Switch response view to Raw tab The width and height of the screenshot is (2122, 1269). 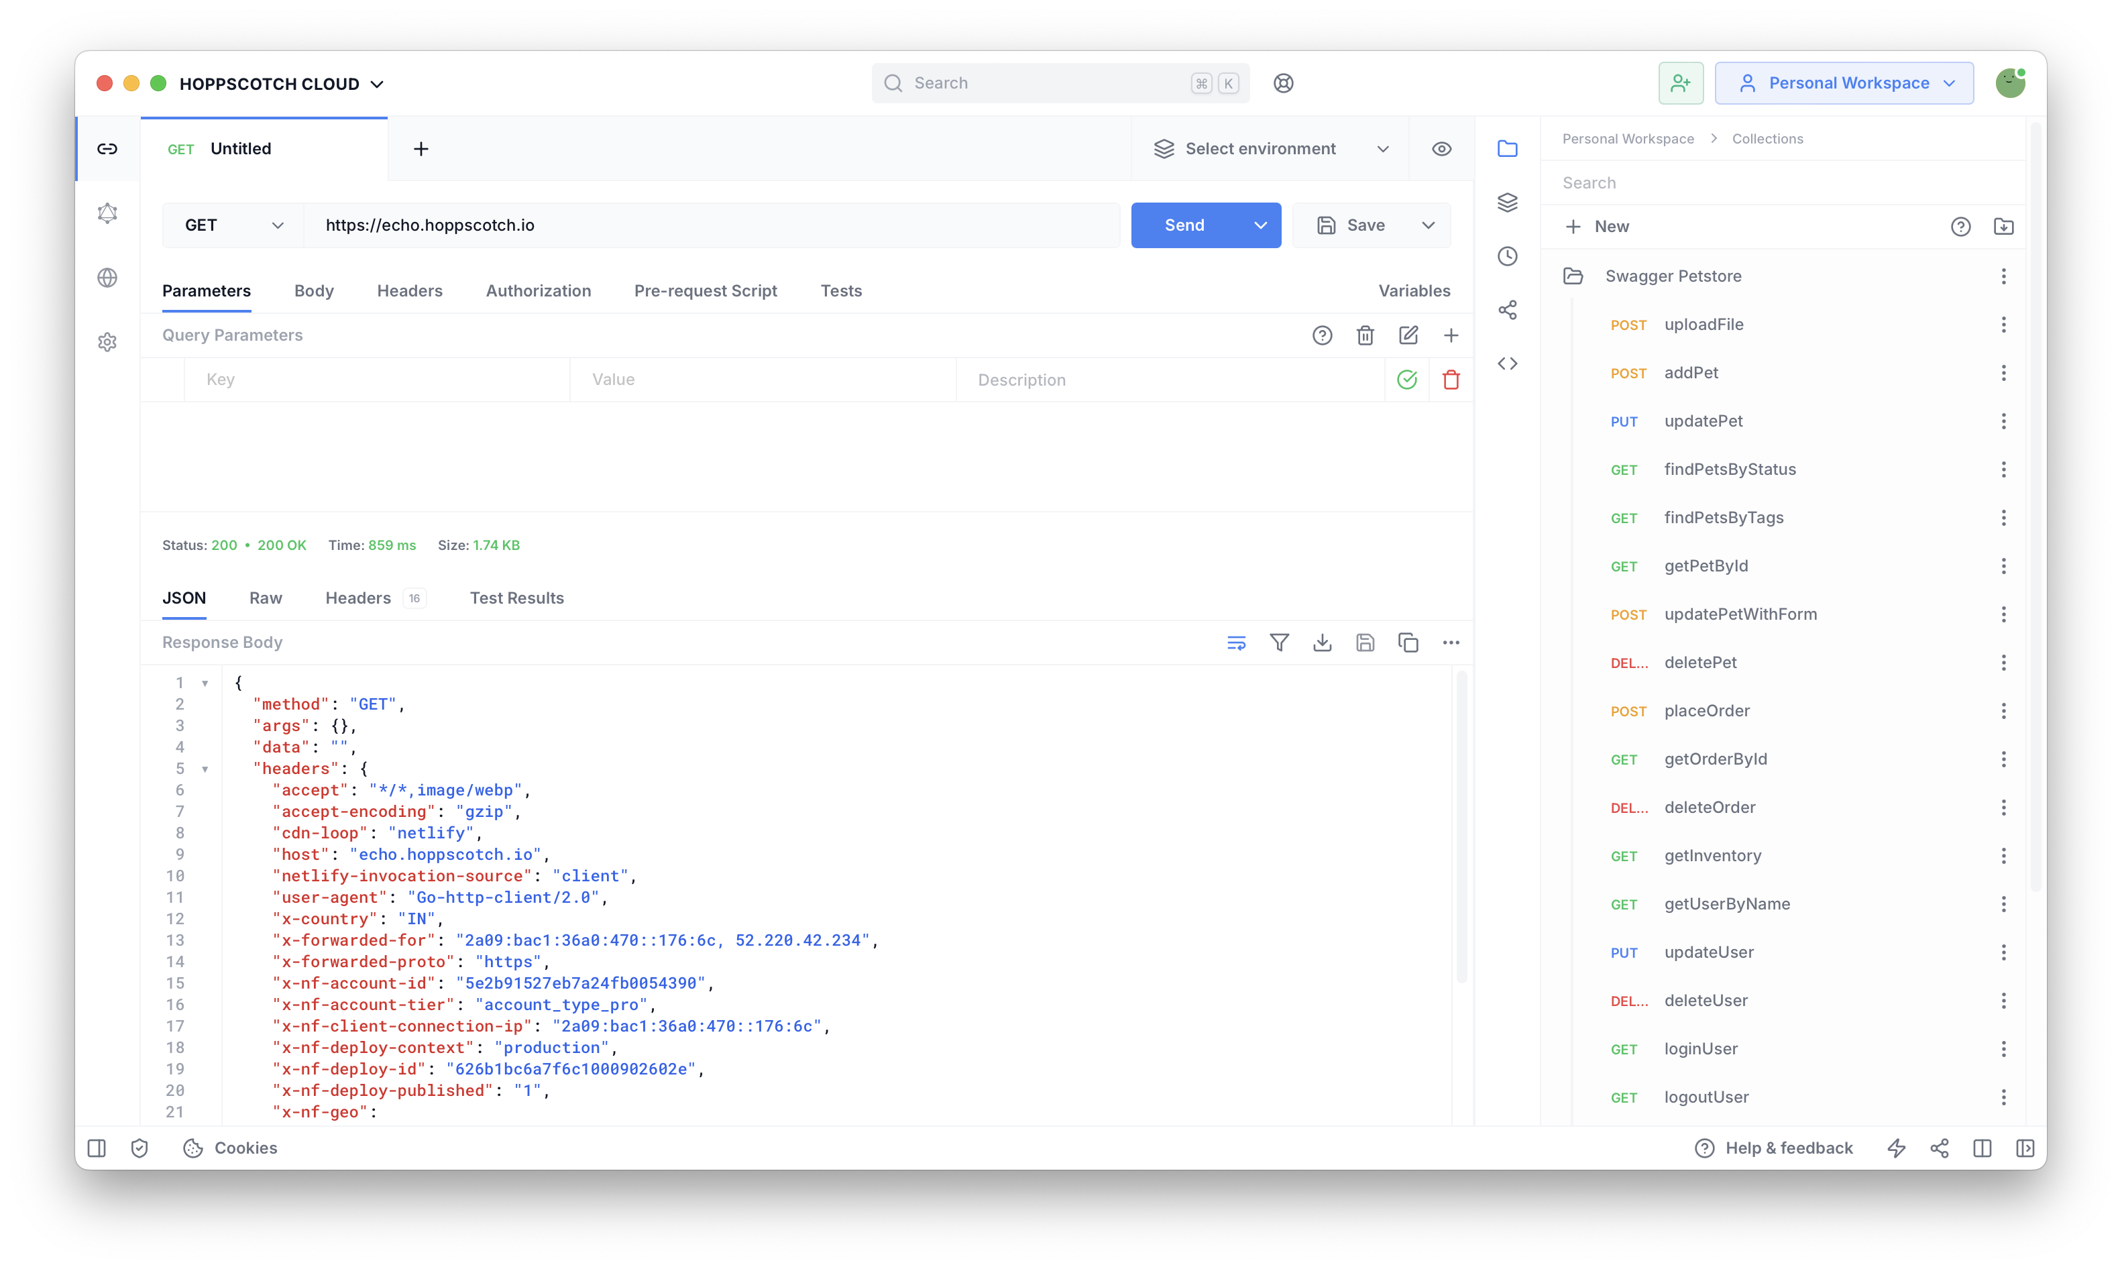266,598
